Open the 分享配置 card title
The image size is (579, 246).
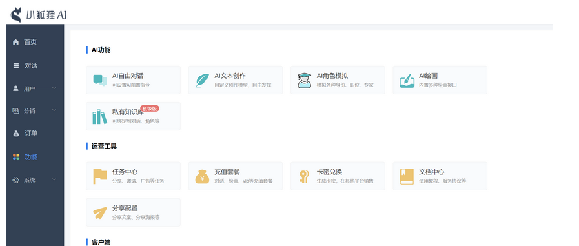pyautogui.click(x=125, y=209)
